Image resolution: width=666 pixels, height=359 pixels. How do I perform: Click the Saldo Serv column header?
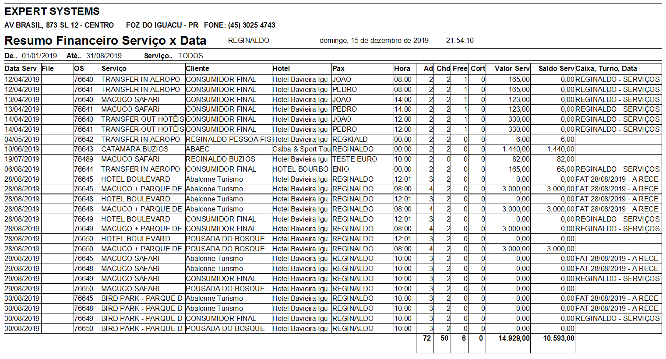pyautogui.click(x=555, y=69)
